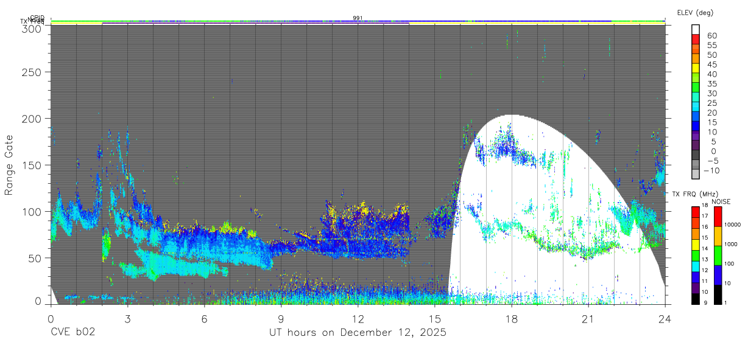Click y-axis tick label 200
Image resolution: width=748 pixels, height=345 pixels.
(x=33, y=119)
